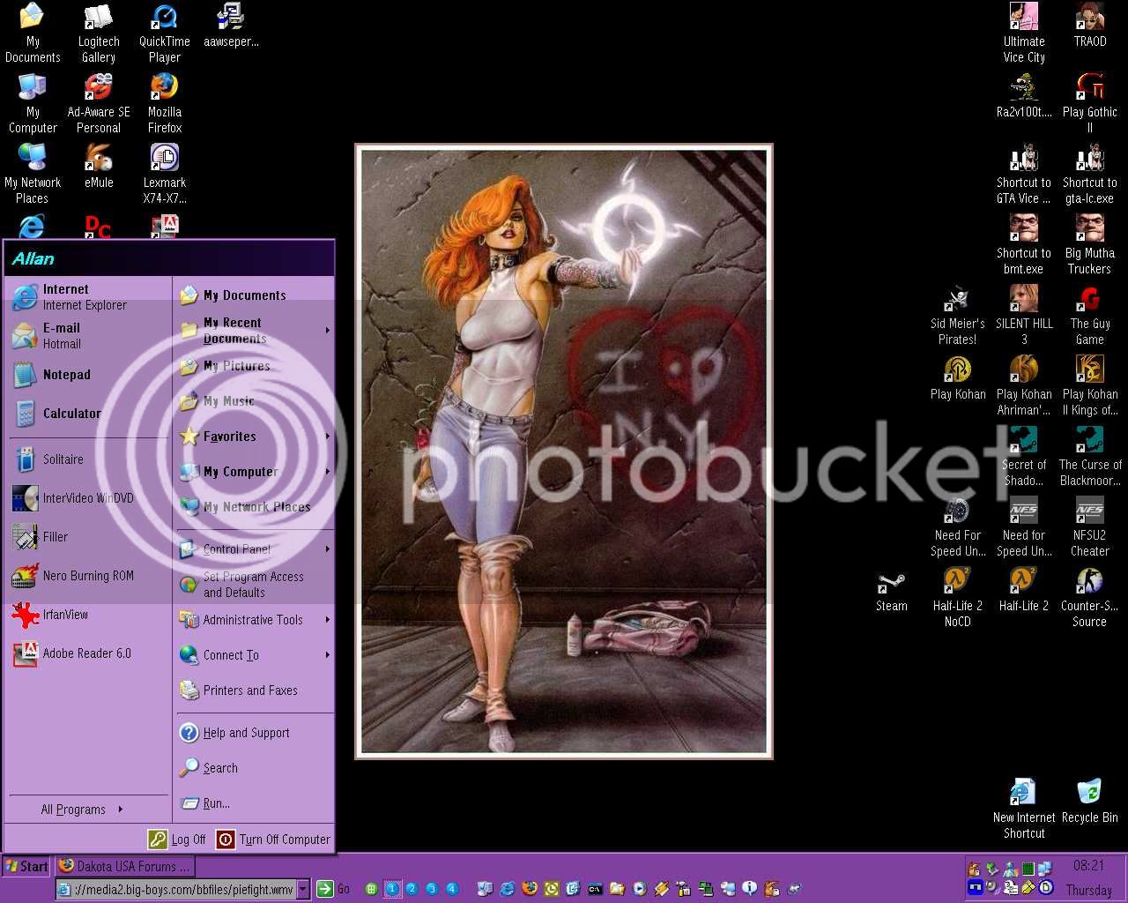Select the Sid Meier's Pirates! shortcut
This screenshot has width=1128, height=903.
pos(958,316)
